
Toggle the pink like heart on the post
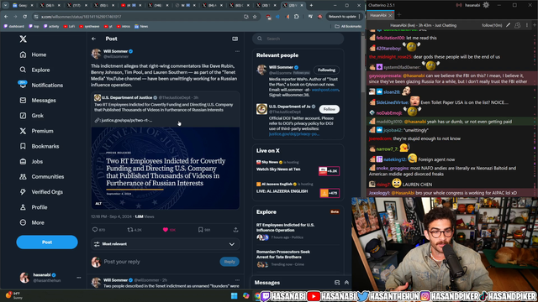[165, 230]
